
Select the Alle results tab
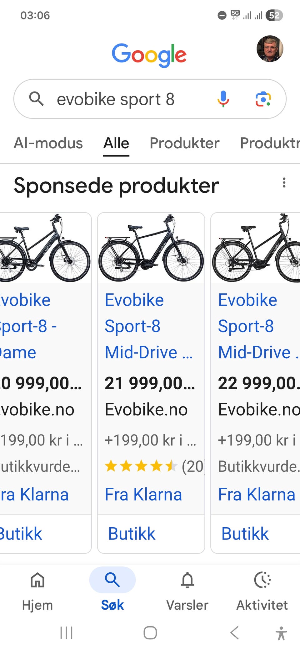click(116, 143)
